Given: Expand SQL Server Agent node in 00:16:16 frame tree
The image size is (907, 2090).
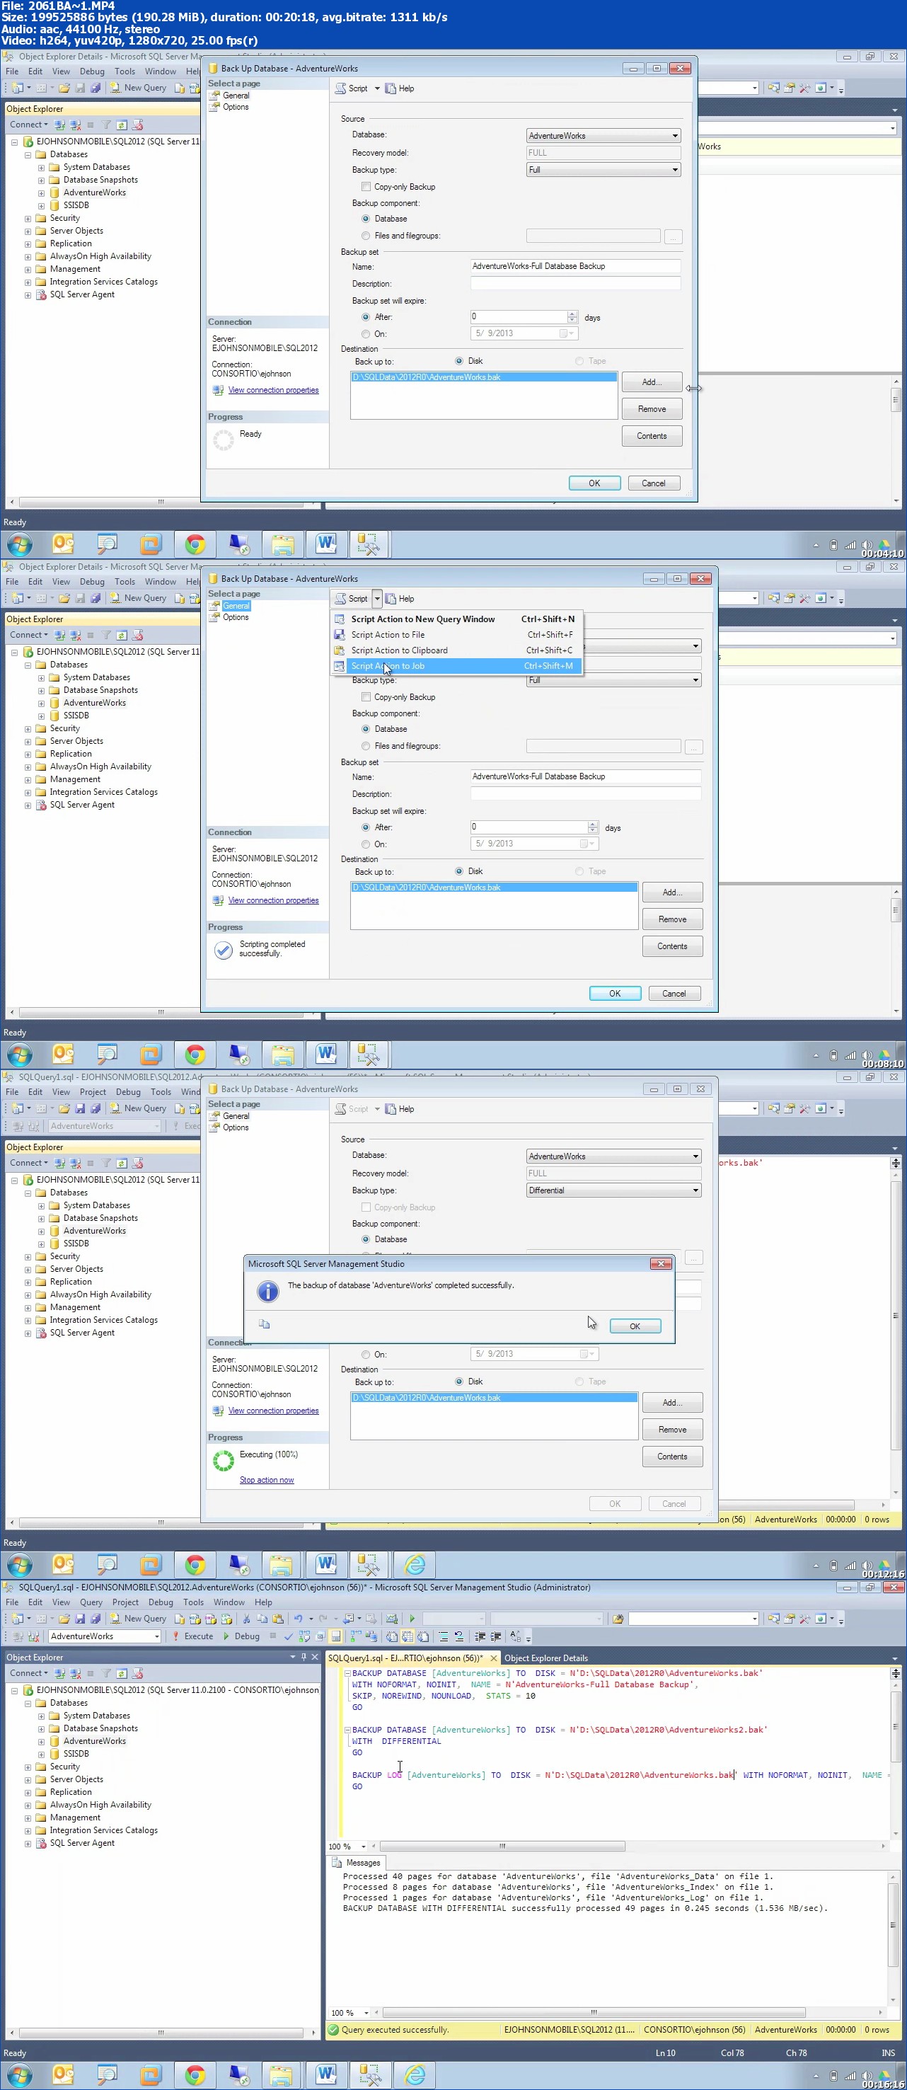Looking at the screenshot, I should pos(28,1844).
